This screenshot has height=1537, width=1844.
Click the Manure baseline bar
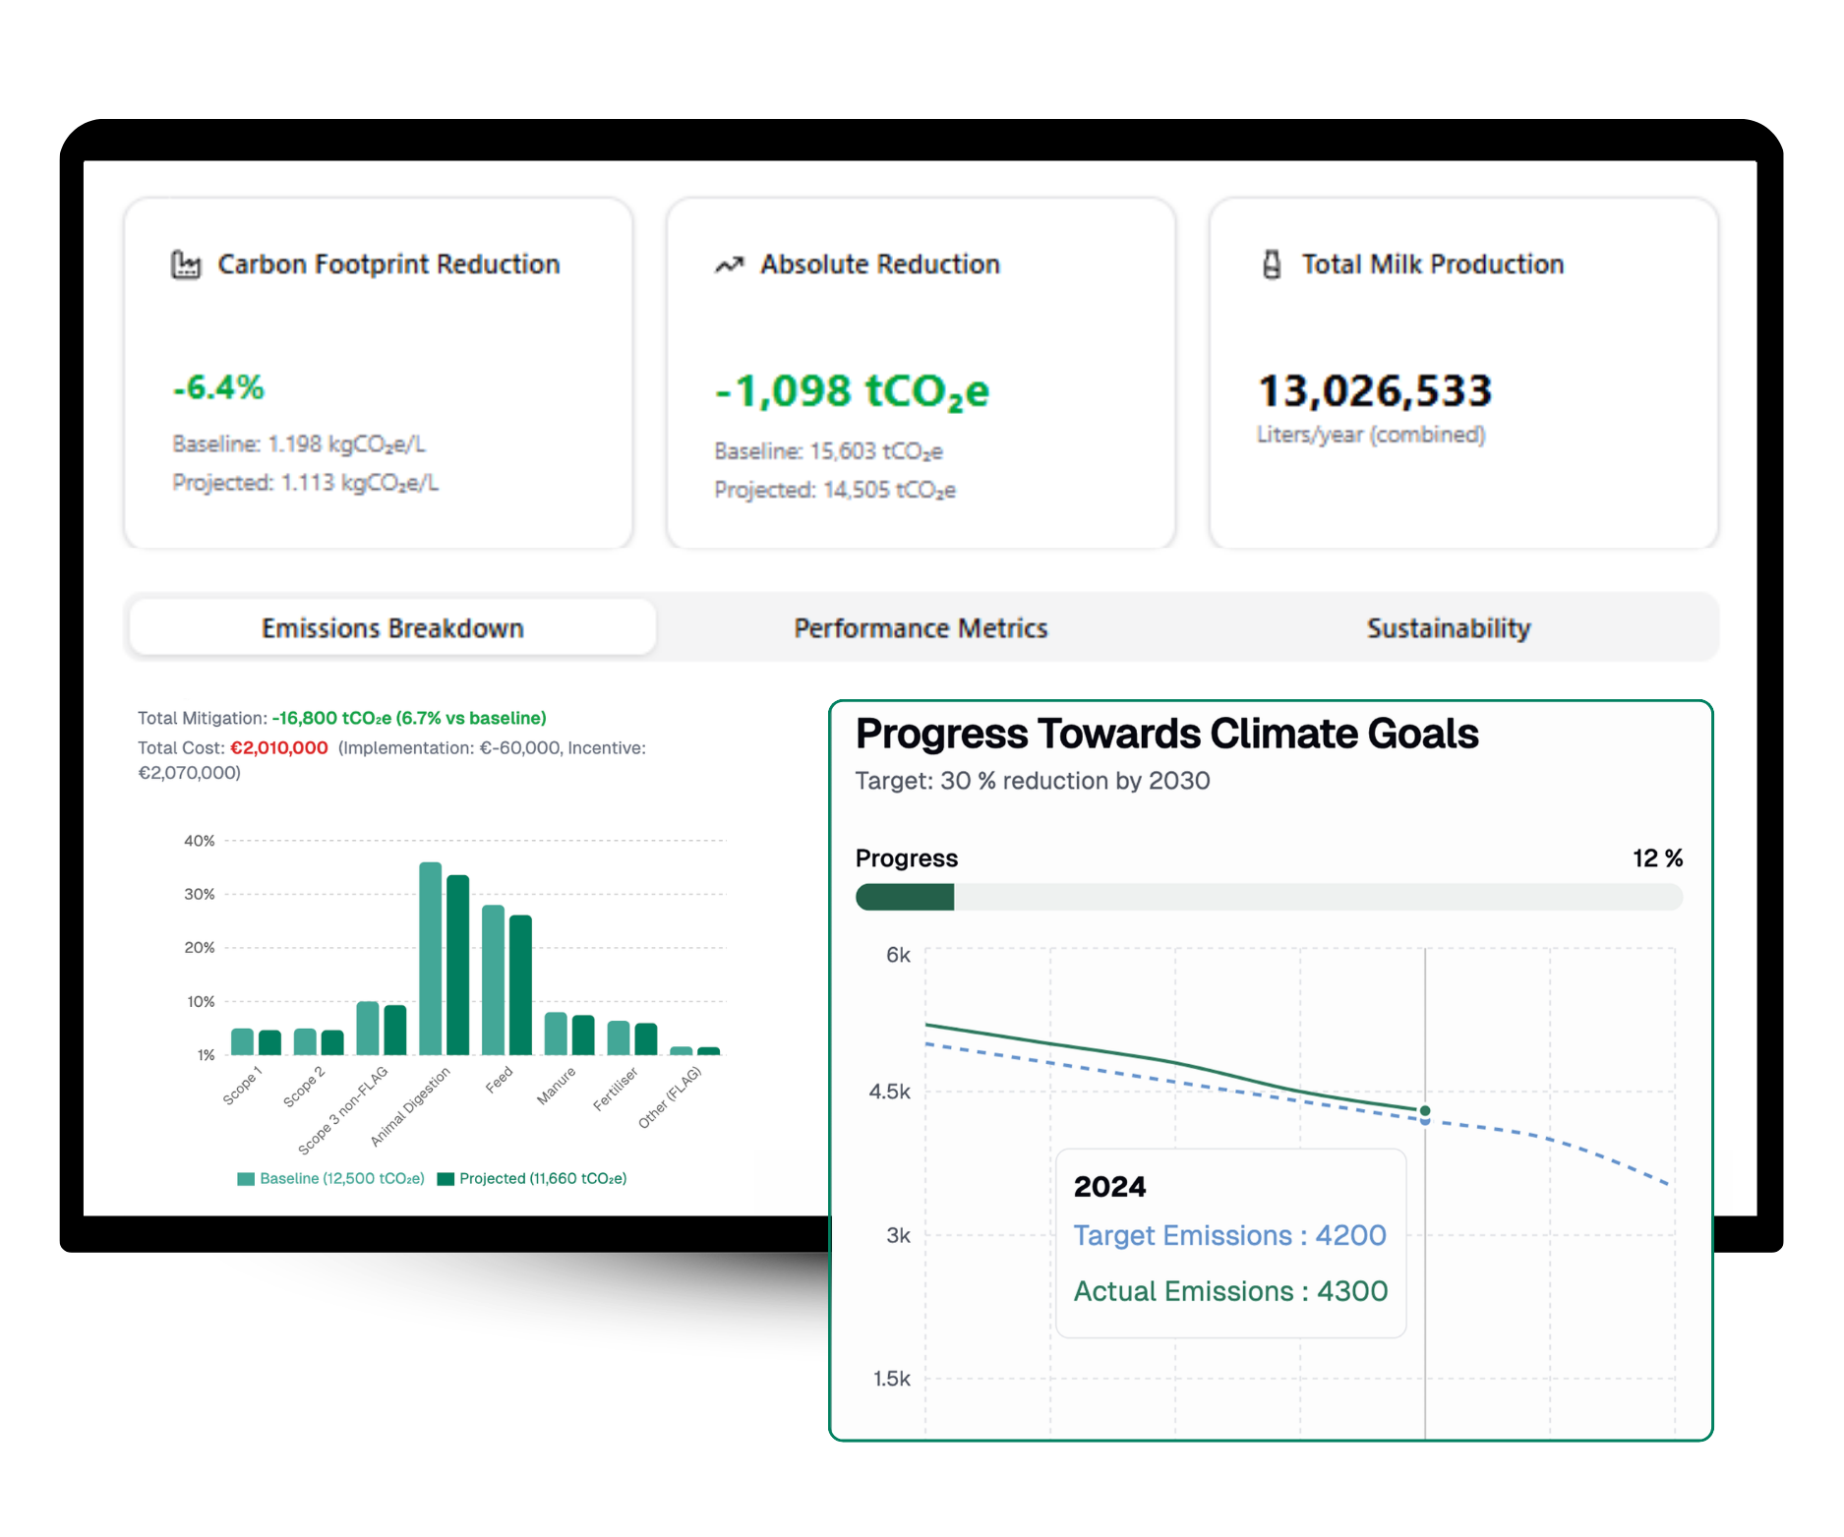pyautogui.click(x=556, y=1034)
